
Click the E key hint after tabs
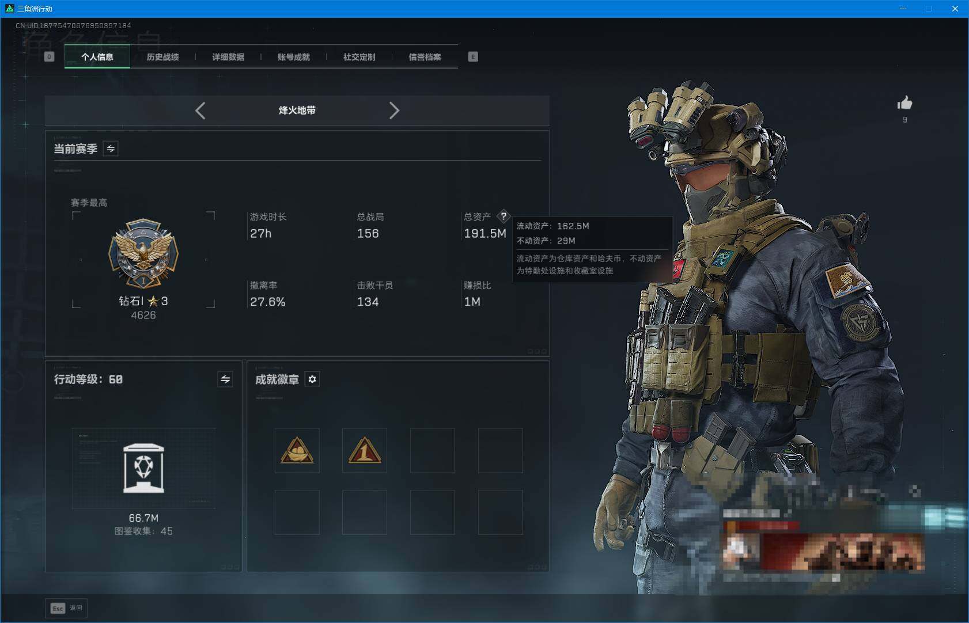click(473, 56)
